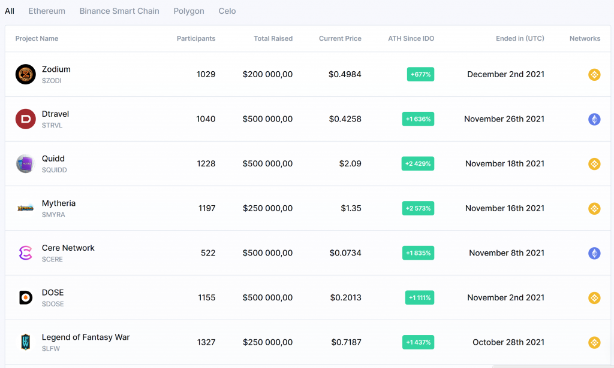The height and width of the screenshot is (368, 614).
Task: Click Zodium's participants count 1029
Action: point(206,74)
